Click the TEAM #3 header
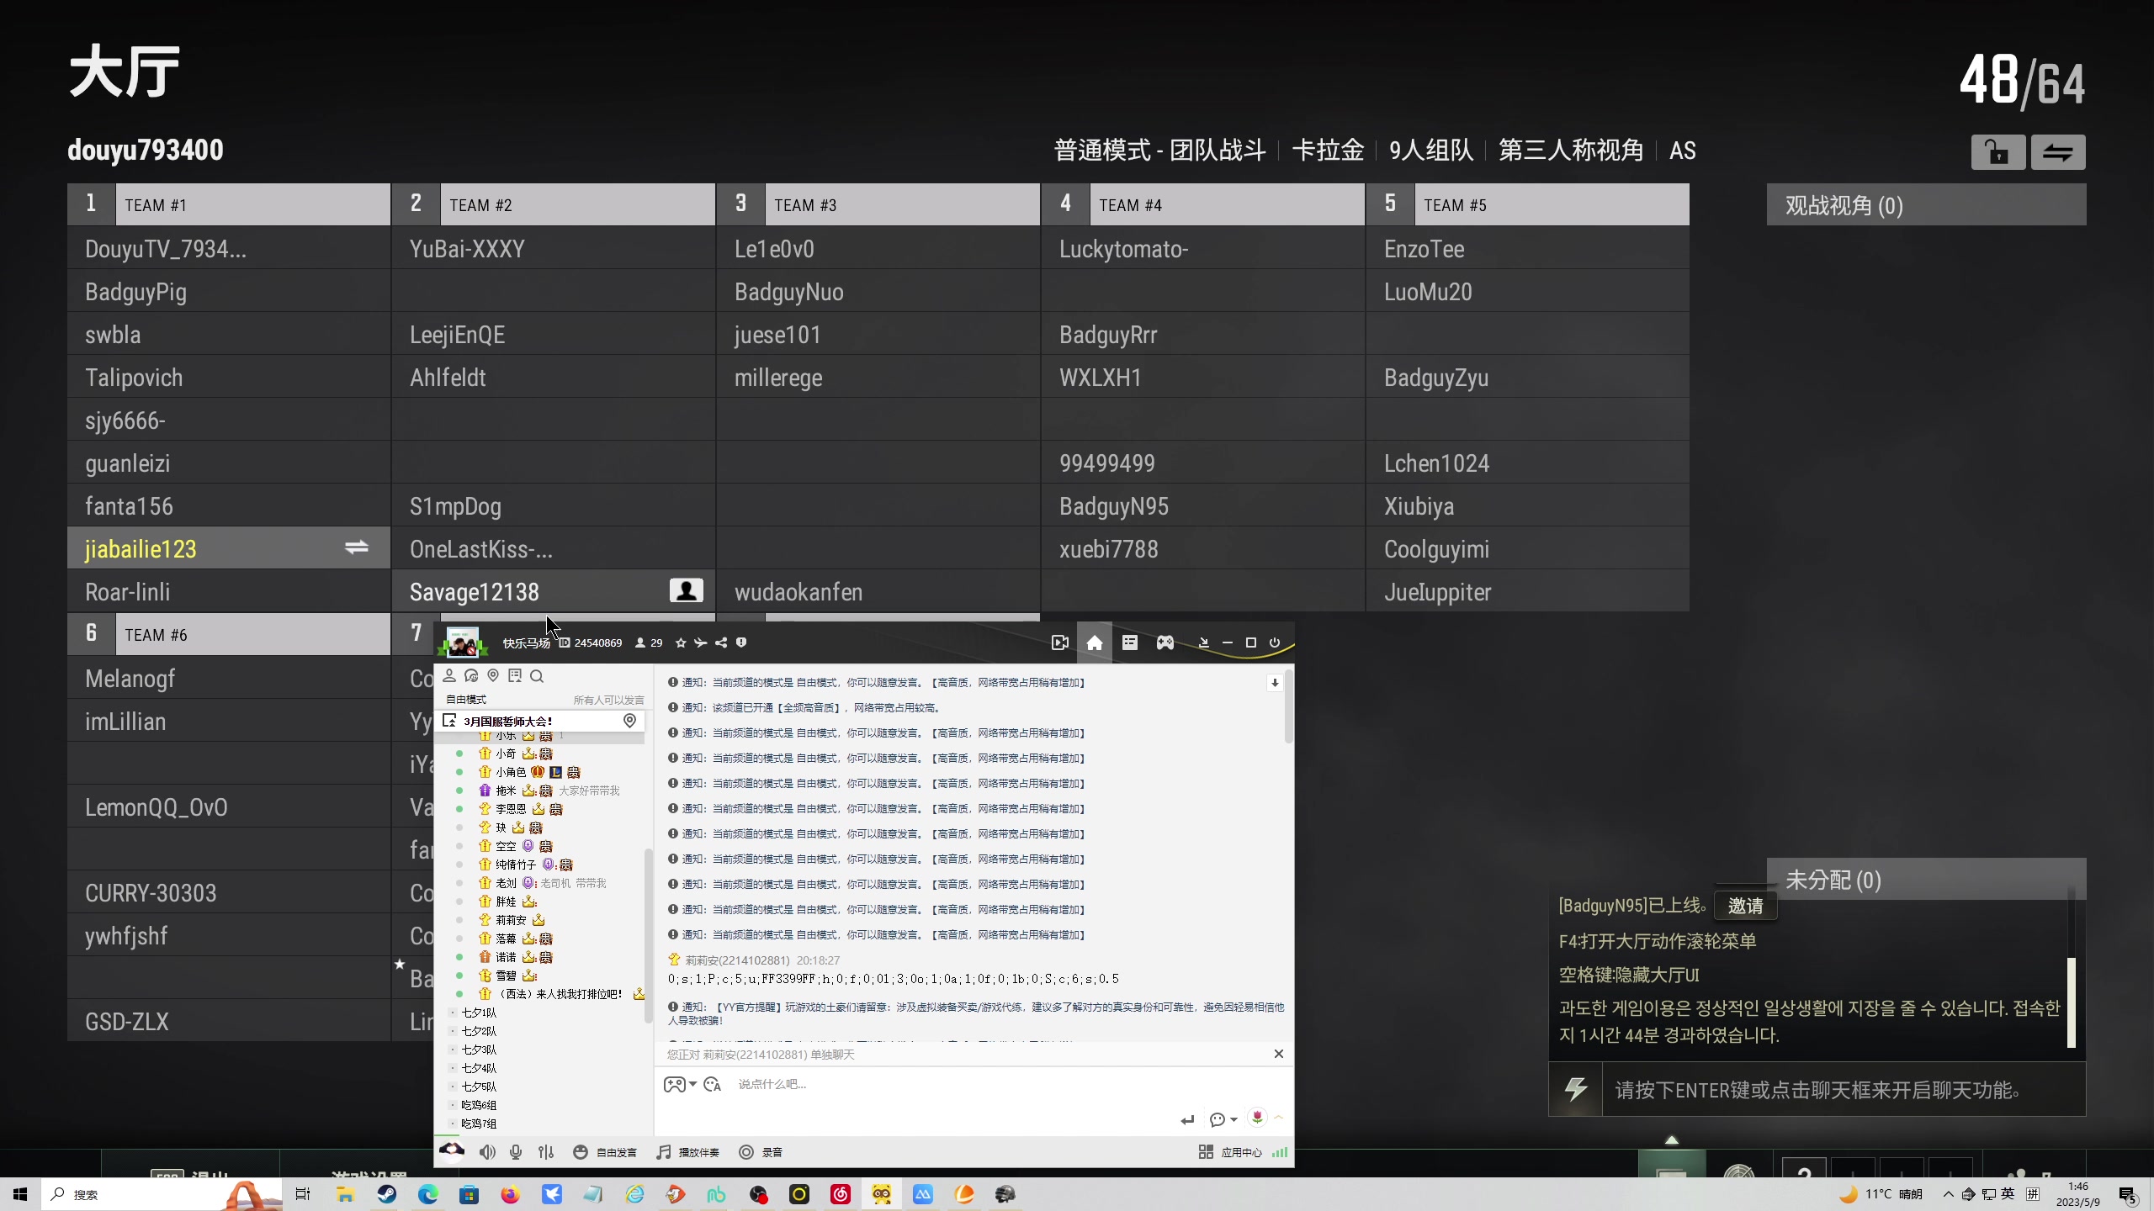2154x1211 pixels. 878,205
